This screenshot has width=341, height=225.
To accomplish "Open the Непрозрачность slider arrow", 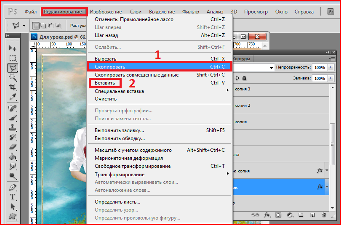I will (331, 67).
